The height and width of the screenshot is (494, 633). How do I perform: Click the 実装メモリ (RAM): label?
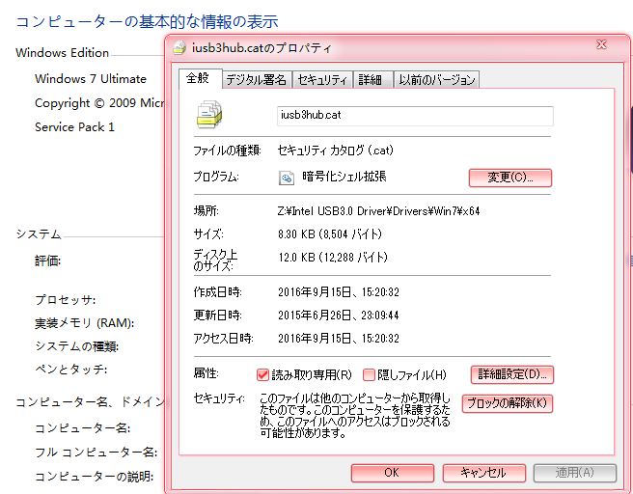84,323
